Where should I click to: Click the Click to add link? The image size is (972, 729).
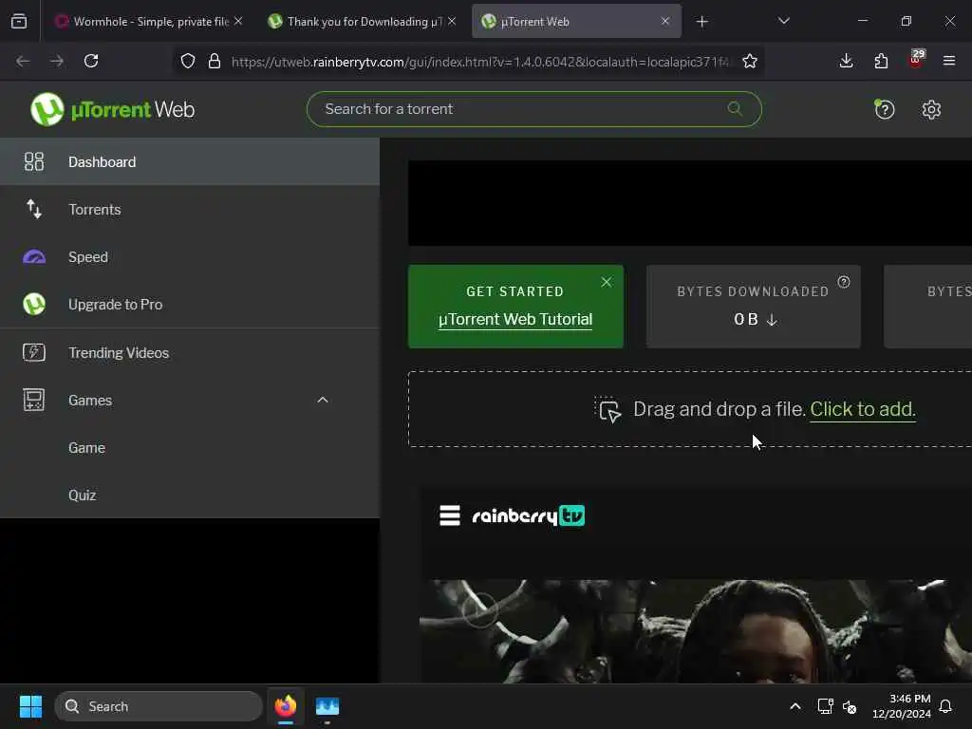click(863, 409)
